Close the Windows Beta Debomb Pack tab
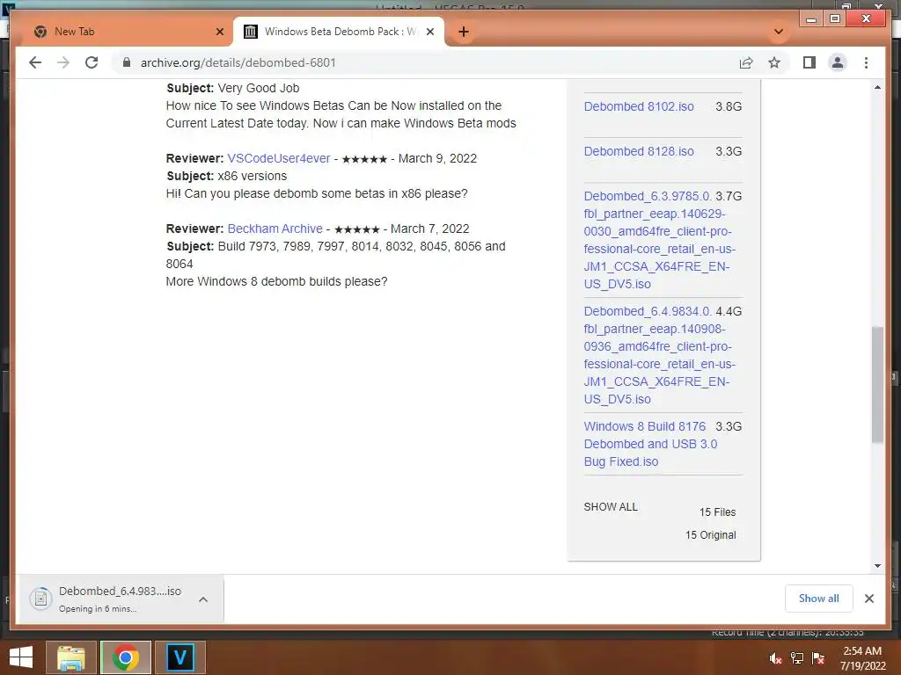Image resolution: width=901 pixels, height=675 pixels. coord(429,32)
